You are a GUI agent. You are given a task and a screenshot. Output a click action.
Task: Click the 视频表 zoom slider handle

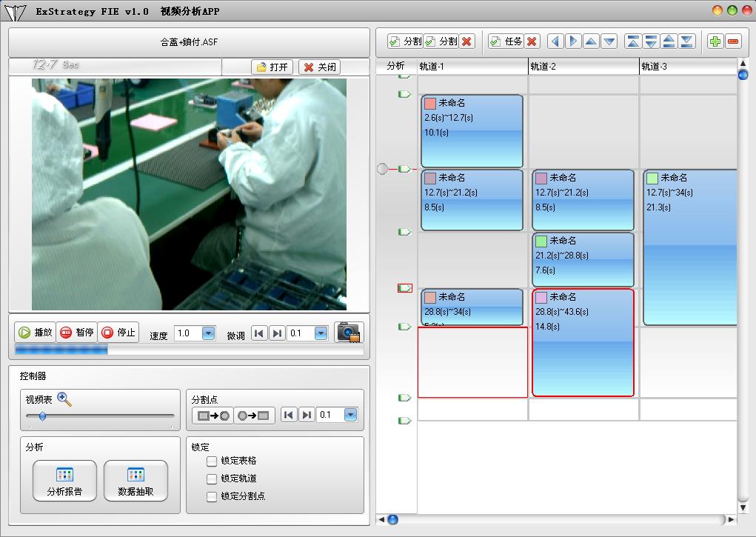coord(42,417)
